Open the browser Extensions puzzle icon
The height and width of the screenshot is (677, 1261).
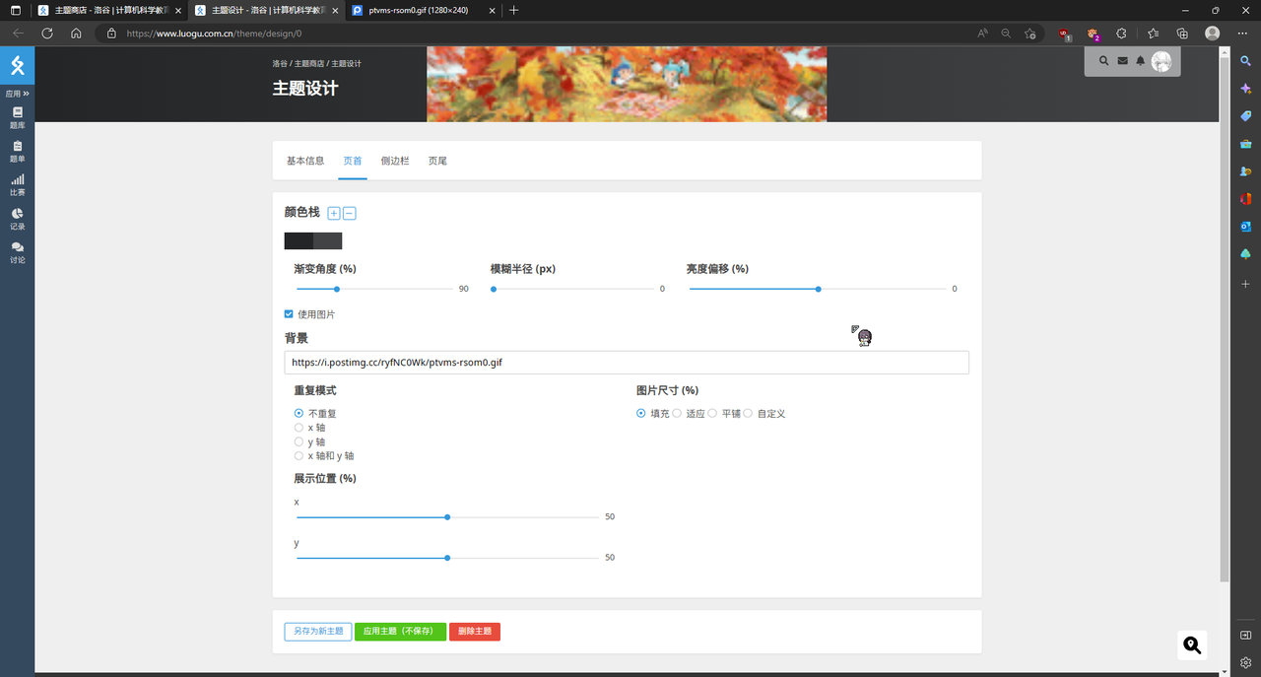click(x=1121, y=33)
